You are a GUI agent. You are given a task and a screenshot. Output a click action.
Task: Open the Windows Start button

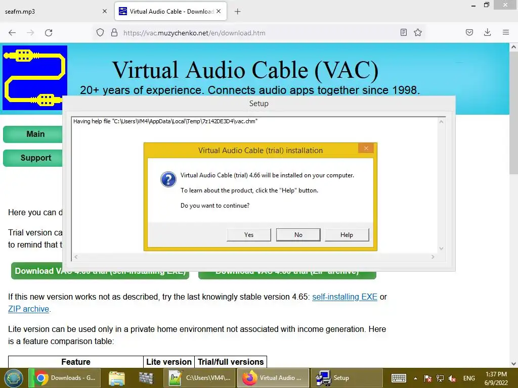[x=13, y=378]
